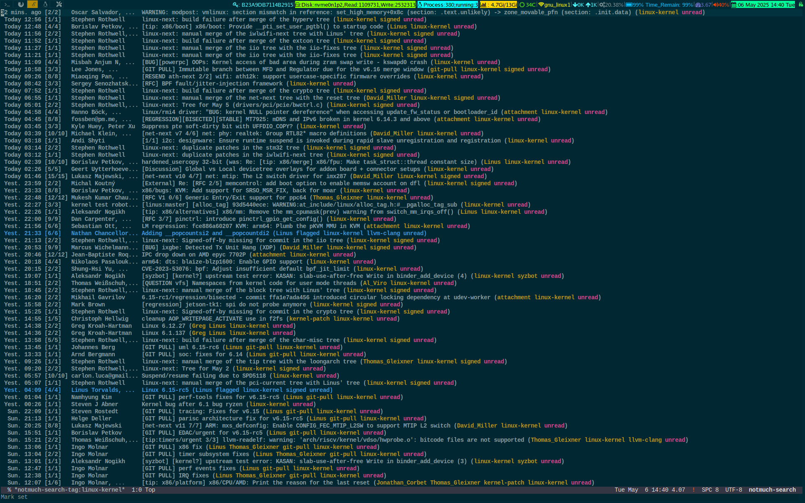
Task: Click Time_Remain: 99% battery text
Action: (x=669, y=5)
